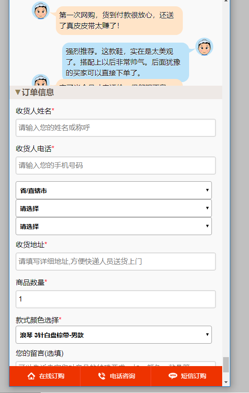The height and width of the screenshot is (393, 249).
Task: Click the 电话咨询 button text
Action: click(122, 376)
